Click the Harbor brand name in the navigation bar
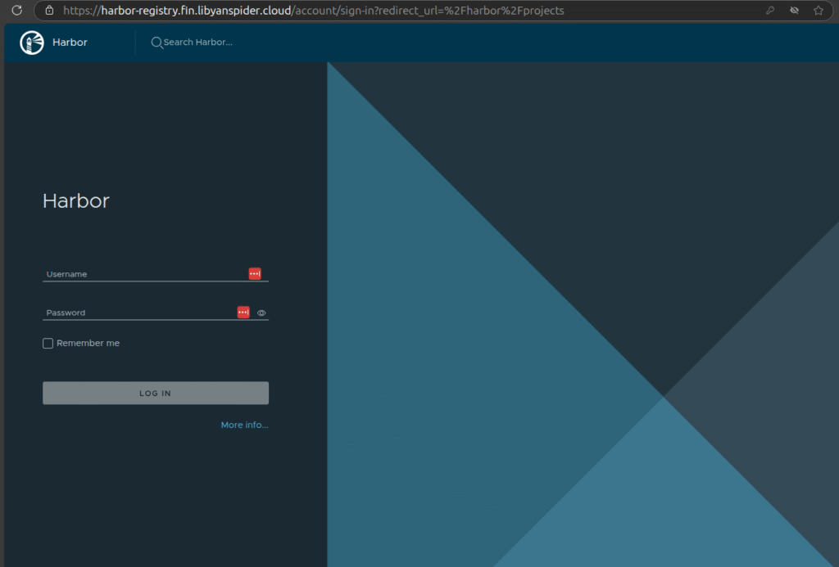The width and height of the screenshot is (839, 567). [x=70, y=42]
